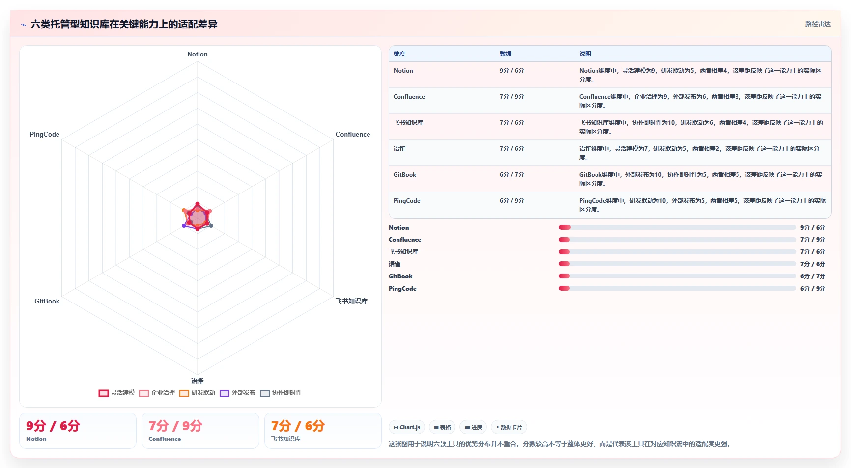The width and height of the screenshot is (851, 468).
Task: Open the Confluence 7分 / 9分 data card
Action: 200,431
